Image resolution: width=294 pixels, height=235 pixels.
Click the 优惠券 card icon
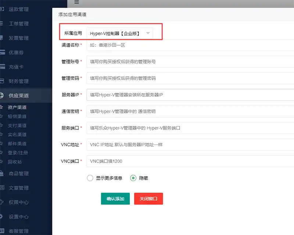(x=2, y=52)
